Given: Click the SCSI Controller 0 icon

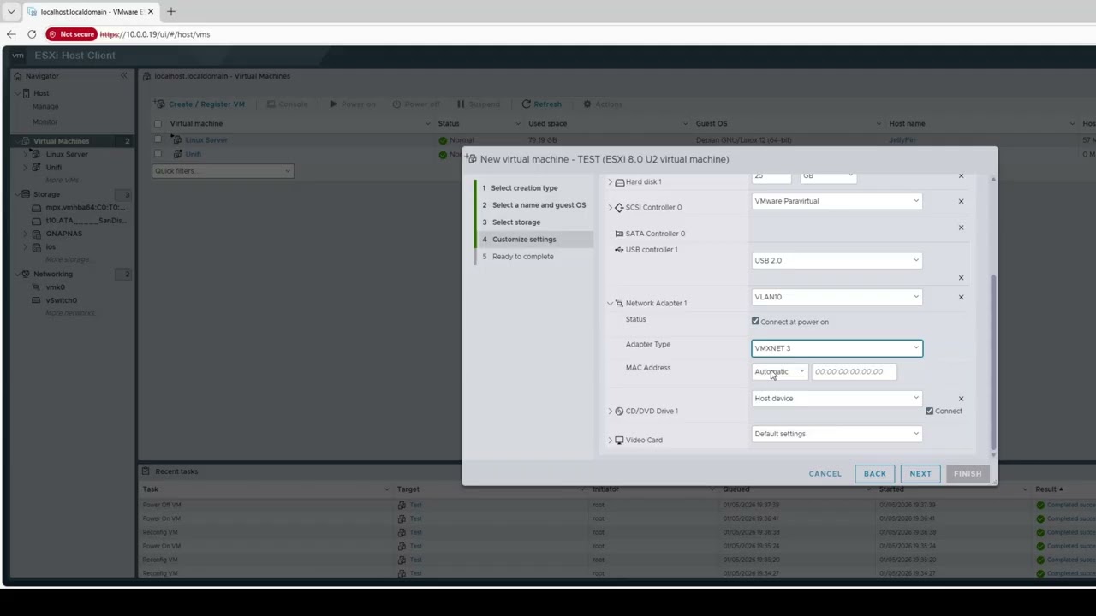Looking at the screenshot, I should 619,207.
